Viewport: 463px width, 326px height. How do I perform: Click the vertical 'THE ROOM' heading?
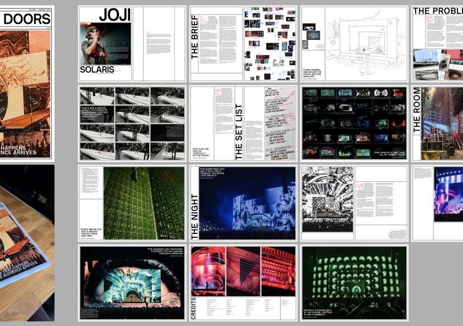pos(416,110)
